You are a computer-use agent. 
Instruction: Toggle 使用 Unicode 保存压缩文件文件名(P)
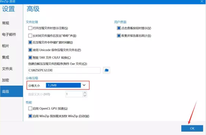click(30, 50)
